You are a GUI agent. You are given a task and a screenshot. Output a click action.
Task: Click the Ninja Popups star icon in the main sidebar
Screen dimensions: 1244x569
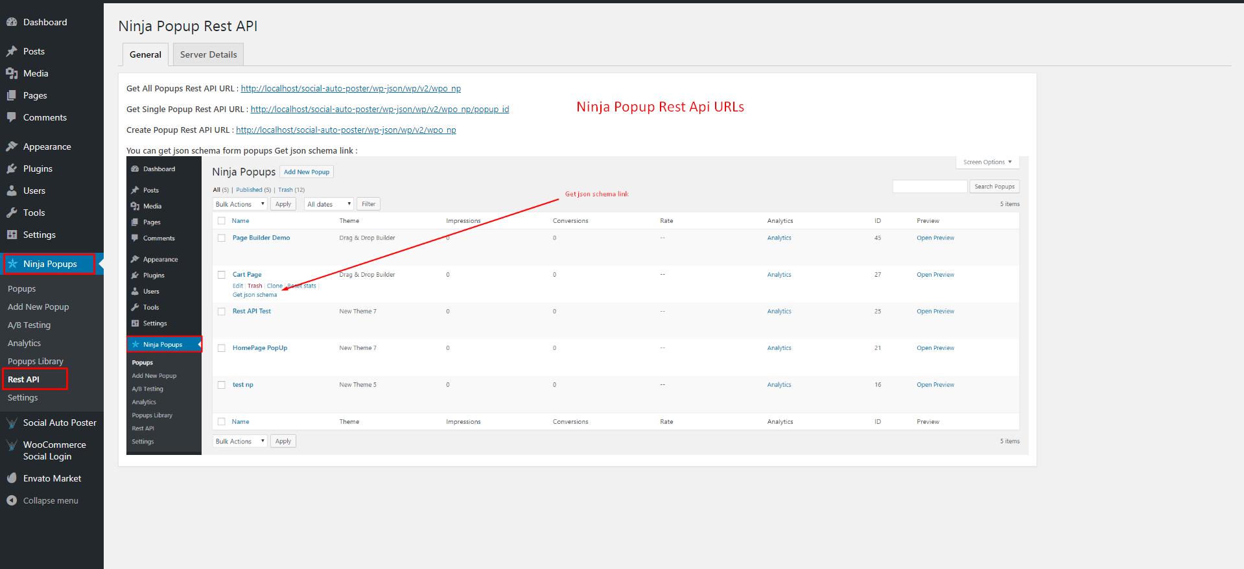coord(12,264)
